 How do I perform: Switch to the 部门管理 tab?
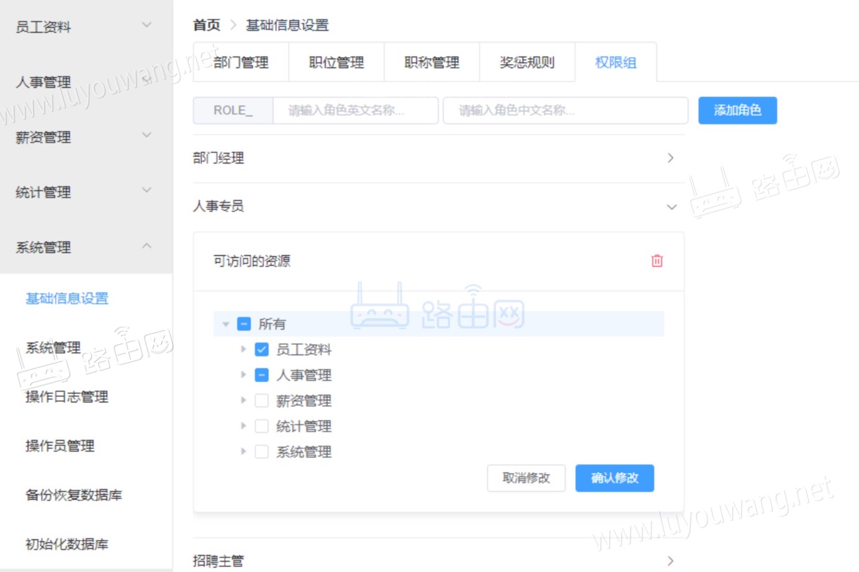click(241, 62)
